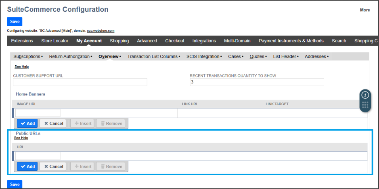Open the List Header subtab

tap(285, 56)
